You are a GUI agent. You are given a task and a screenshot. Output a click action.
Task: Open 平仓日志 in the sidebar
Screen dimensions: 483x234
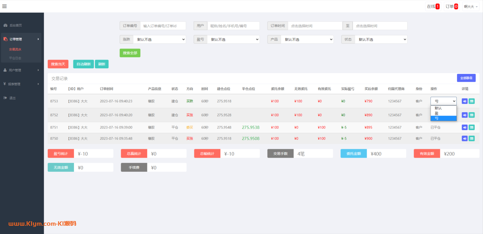point(15,58)
